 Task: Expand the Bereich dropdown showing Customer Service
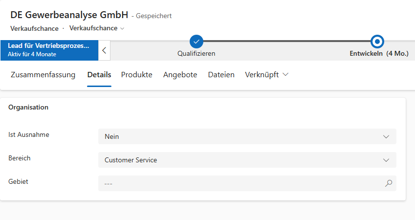(x=247, y=160)
